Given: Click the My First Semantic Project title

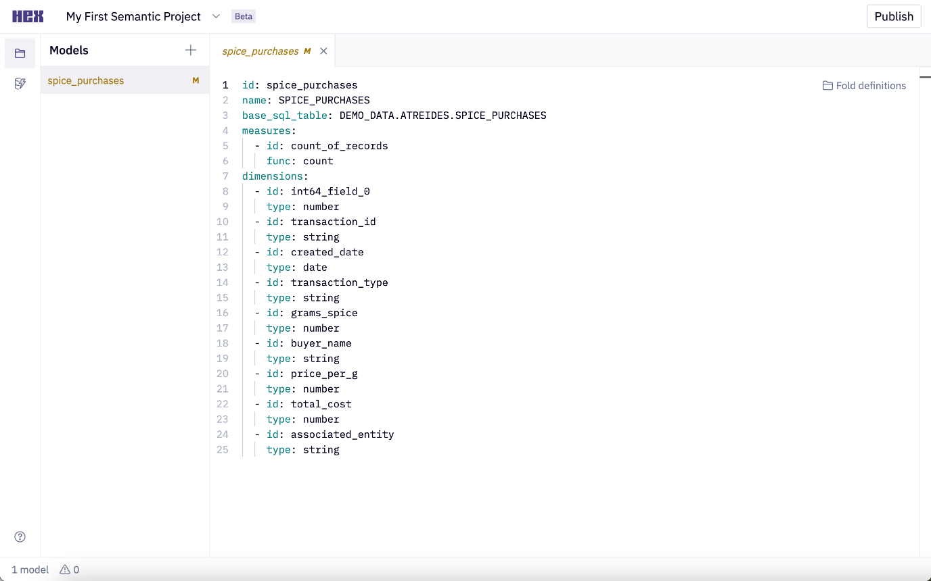Looking at the screenshot, I should (x=133, y=16).
